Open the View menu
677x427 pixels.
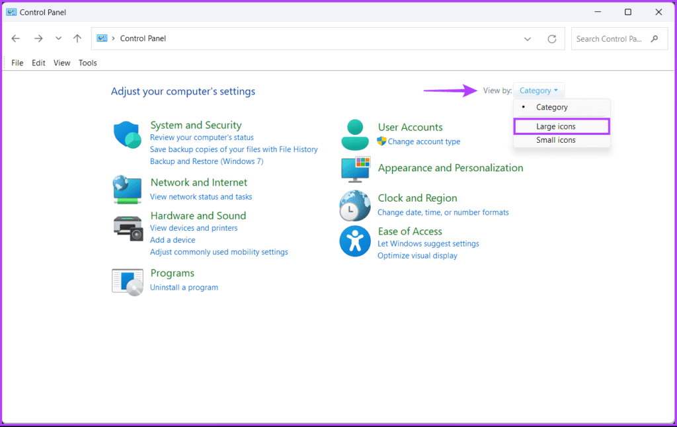coord(61,63)
